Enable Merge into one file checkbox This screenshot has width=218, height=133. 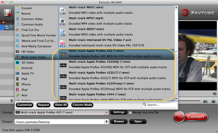(130, 113)
